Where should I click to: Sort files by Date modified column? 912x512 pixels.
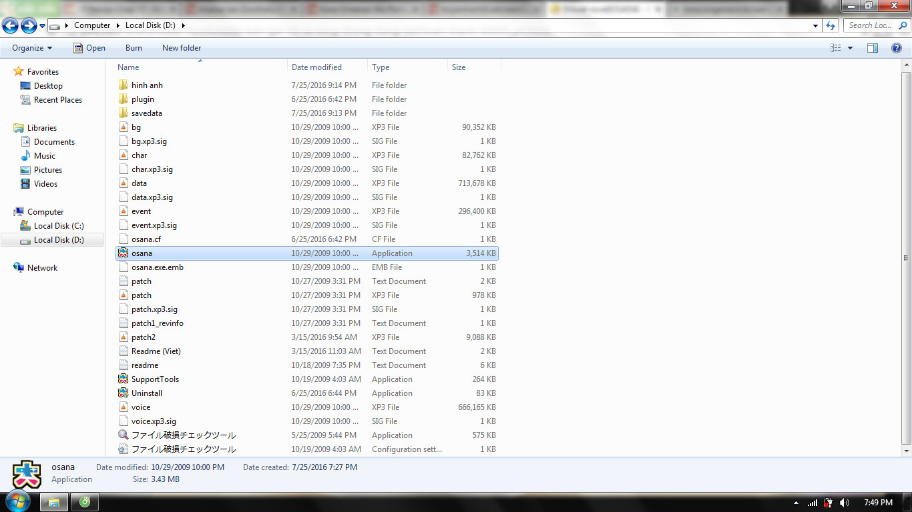click(316, 67)
